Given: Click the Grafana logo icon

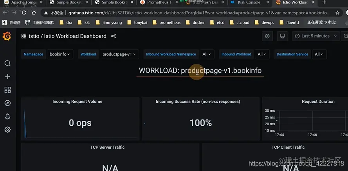Looking at the screenshot, I should pyautogui.click(x=7, y=36).
